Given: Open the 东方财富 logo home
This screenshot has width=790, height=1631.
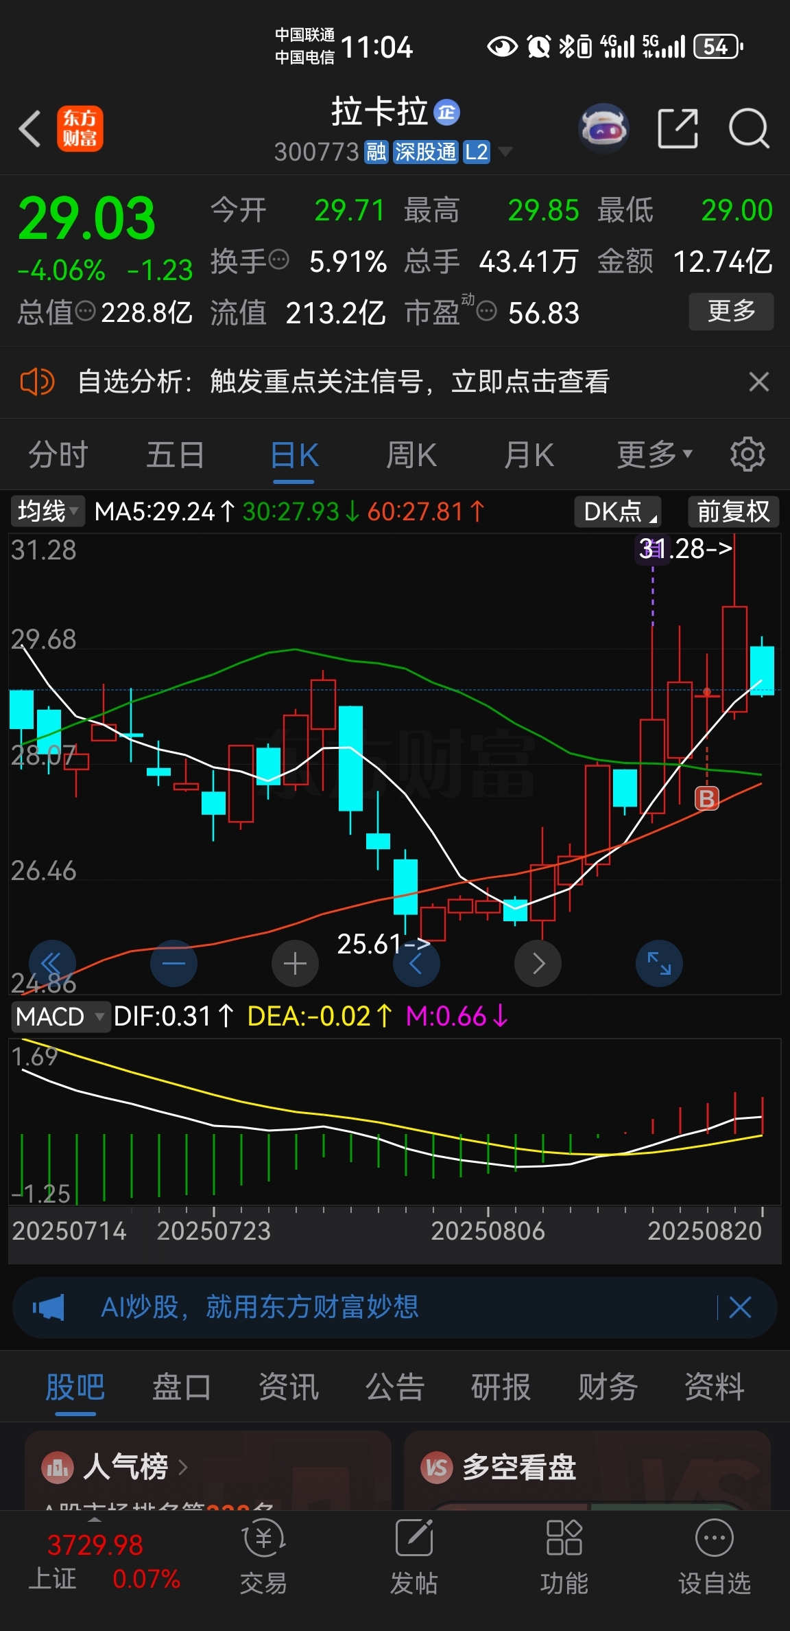Looking at the screenshot, I should tap(80, 128).
